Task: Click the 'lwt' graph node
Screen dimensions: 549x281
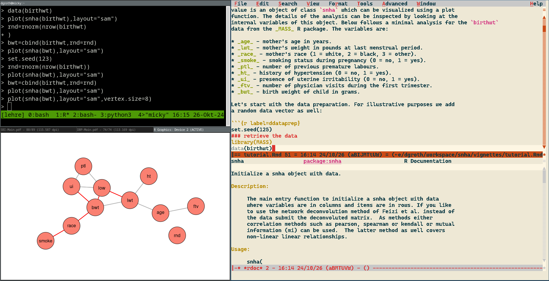Action: tap(130, 200)
